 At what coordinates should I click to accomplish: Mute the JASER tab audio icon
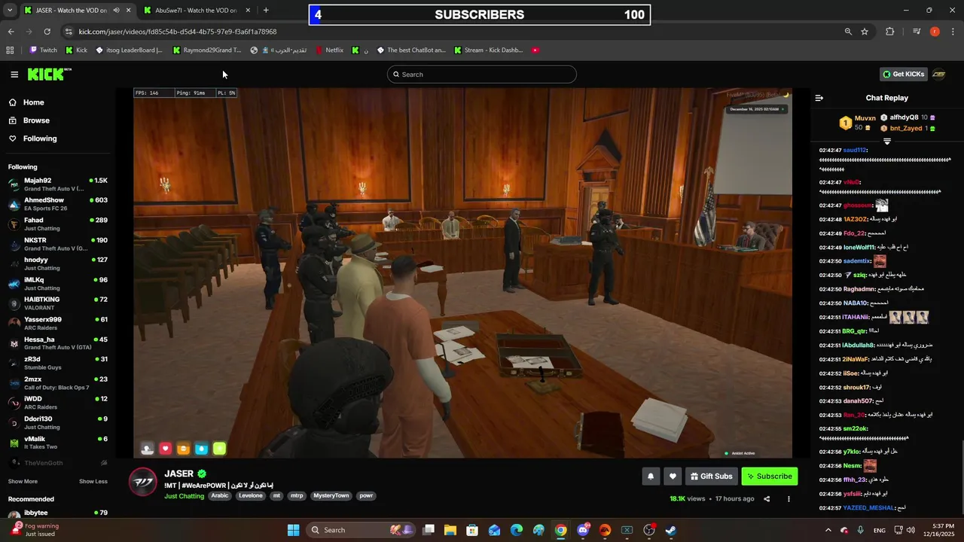click(116, 11)
